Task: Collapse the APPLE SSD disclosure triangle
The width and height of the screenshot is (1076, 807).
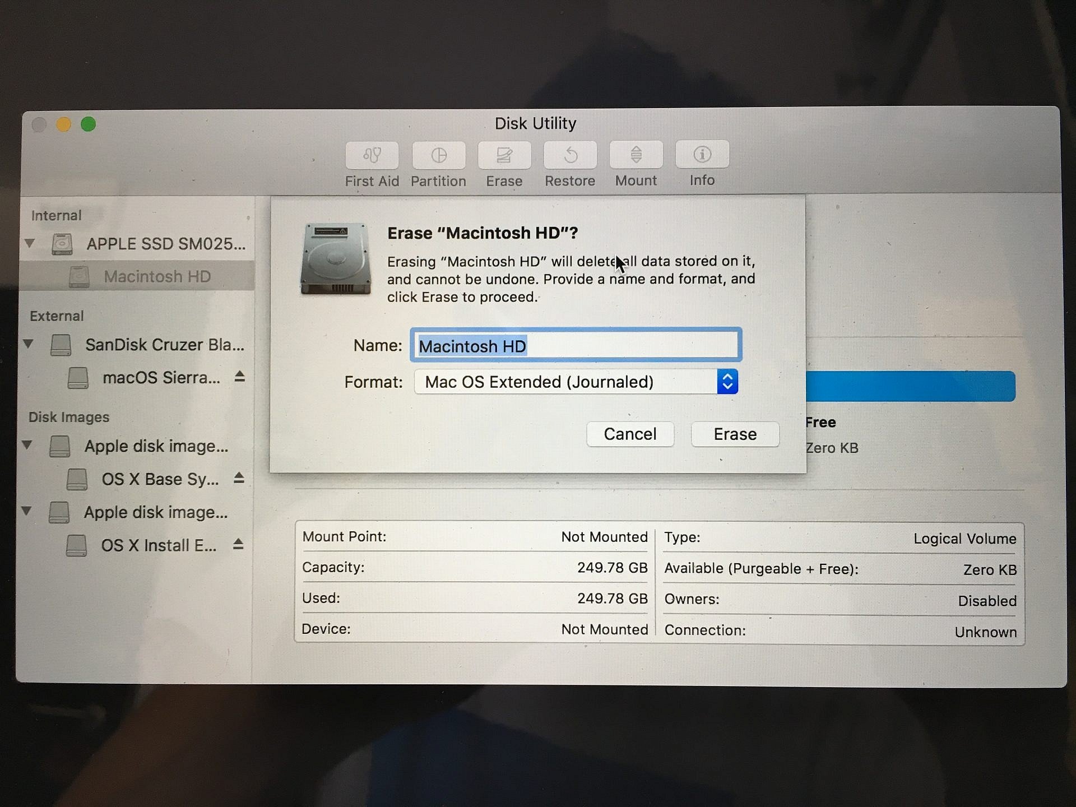Action: [30, 243]
